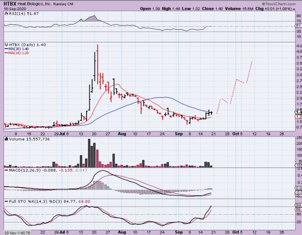
Task: Click the Nasdaq CM exchange label
Action: pos(63,4)
